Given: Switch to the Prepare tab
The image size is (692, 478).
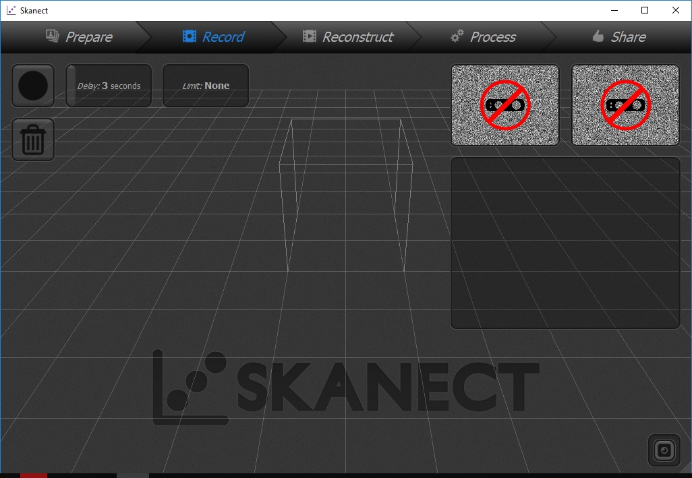Looking at the screenshot, I should coord(80,36).
